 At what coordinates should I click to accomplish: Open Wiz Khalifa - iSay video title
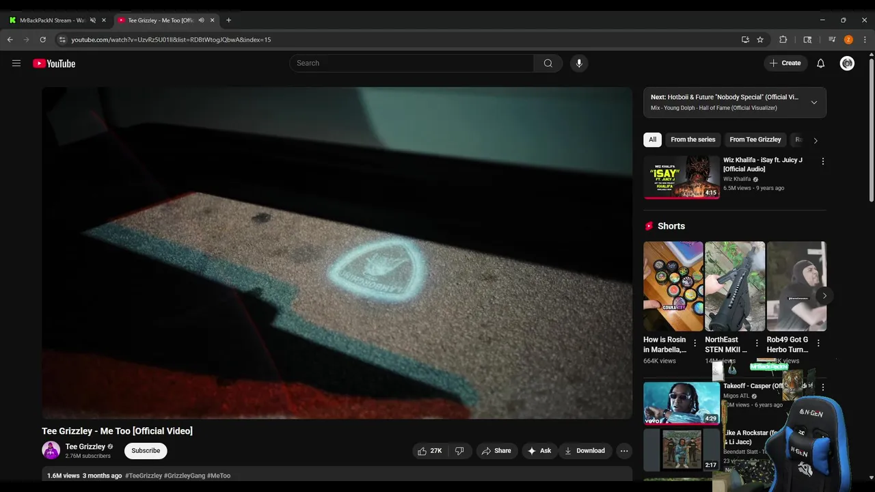pos(763,164)
